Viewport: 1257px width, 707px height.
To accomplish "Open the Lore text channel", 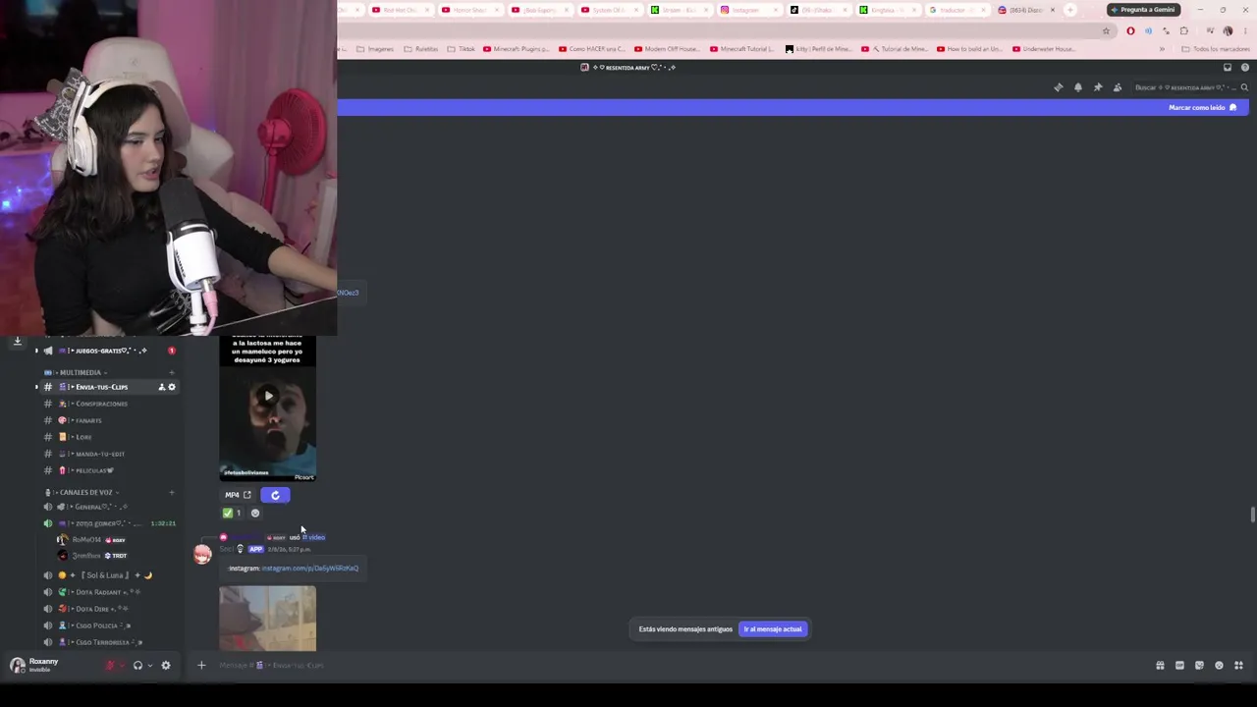I will tap(83, 437).
